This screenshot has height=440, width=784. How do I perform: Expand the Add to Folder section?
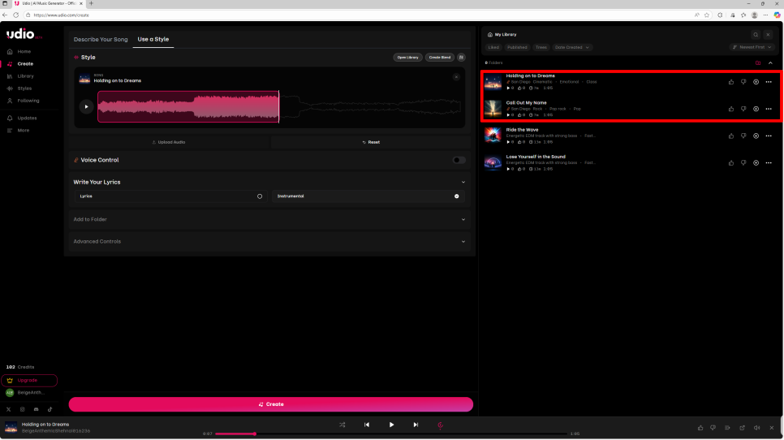(463, 219)
